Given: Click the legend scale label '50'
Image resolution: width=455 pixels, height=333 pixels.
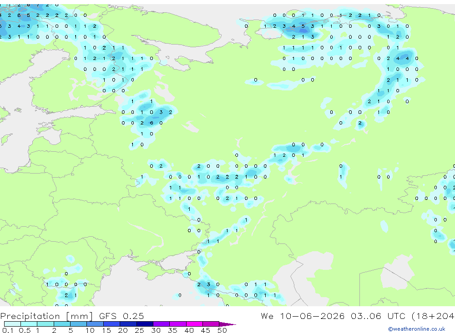Looking at the screenshot, I should tap(222, 330).
